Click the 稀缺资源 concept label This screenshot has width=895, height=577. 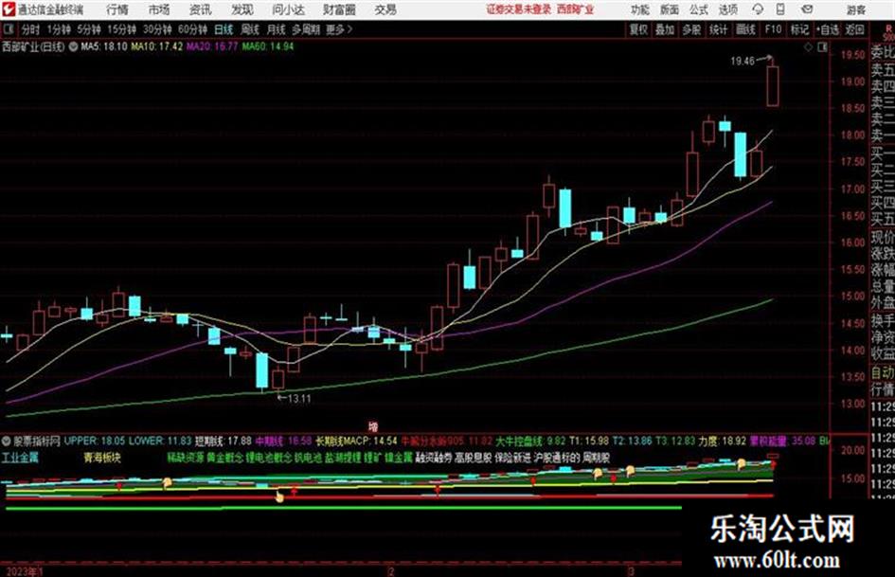coord(186,458)
